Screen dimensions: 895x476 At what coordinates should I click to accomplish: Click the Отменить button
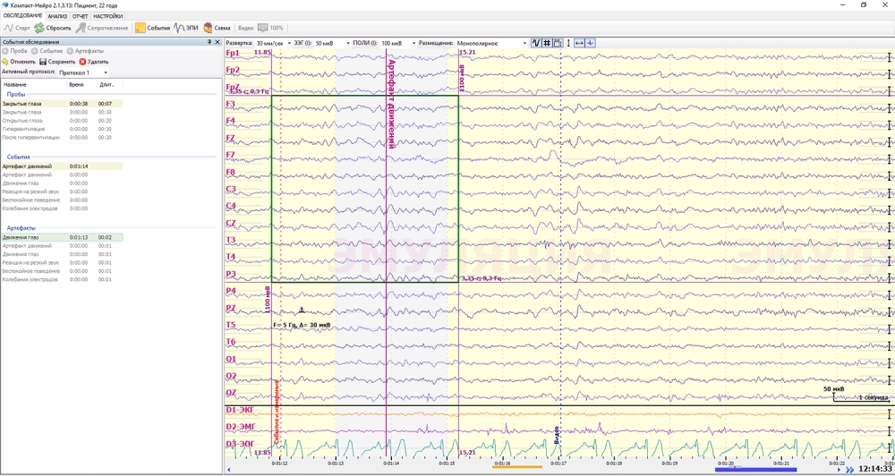(18, 62)
